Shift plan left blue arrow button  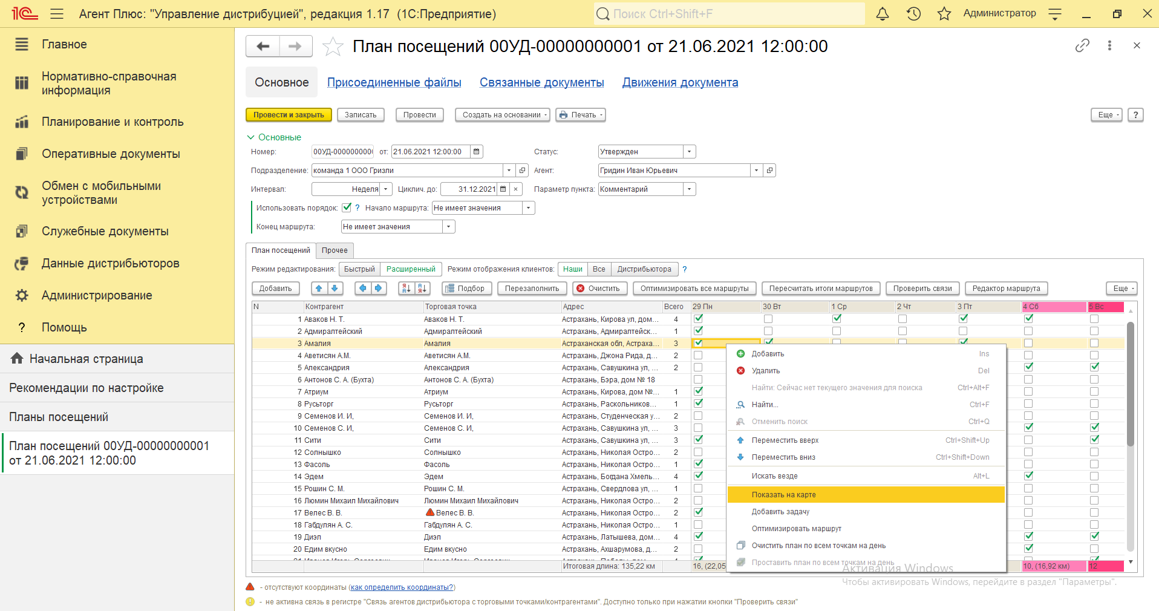[362, 289]
